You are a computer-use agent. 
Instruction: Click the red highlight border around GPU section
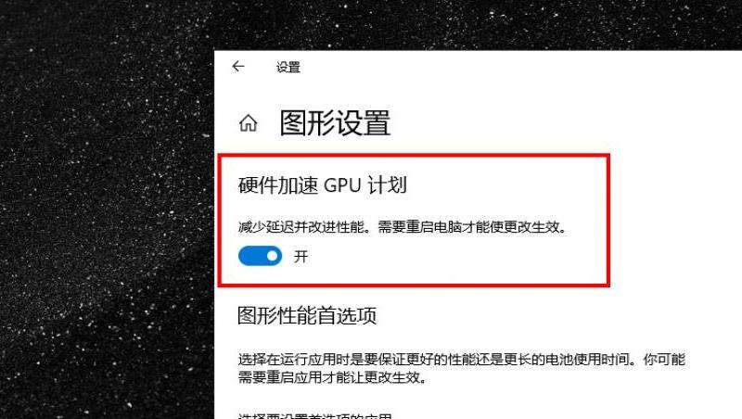point(414,156)
